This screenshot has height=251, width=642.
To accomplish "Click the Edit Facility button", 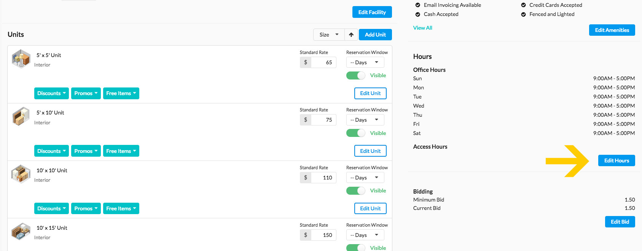I will tap(372, 12).
